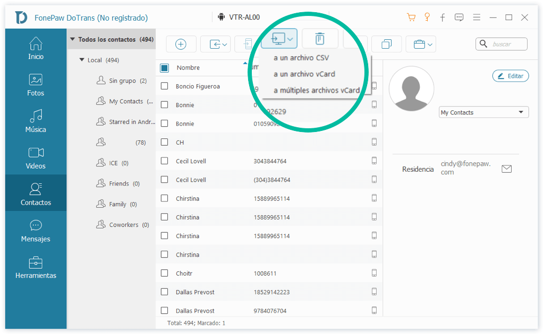Select the Sin grupo (2) group
Screen dimensions: 544x335
[122, 81]
